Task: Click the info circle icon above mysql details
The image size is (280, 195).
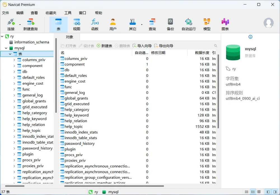Action: point(250,37)
